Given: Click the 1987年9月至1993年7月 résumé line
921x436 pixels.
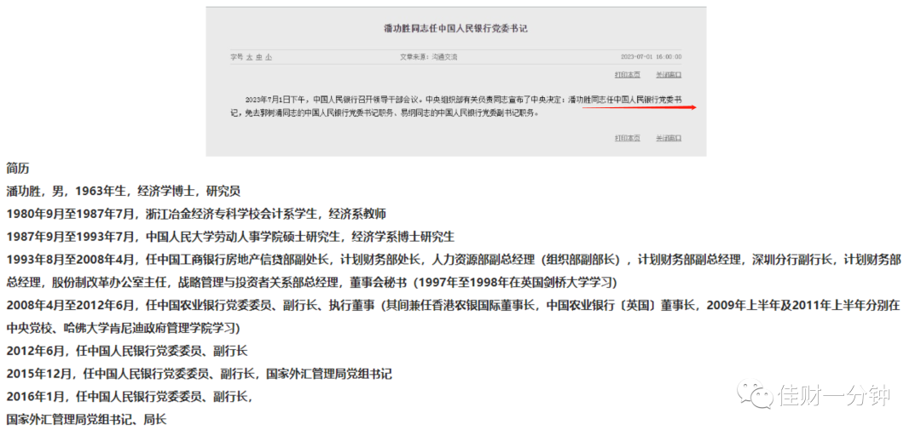Looking at the screenshot, I should pyautogui.click(x=230, y=237).
